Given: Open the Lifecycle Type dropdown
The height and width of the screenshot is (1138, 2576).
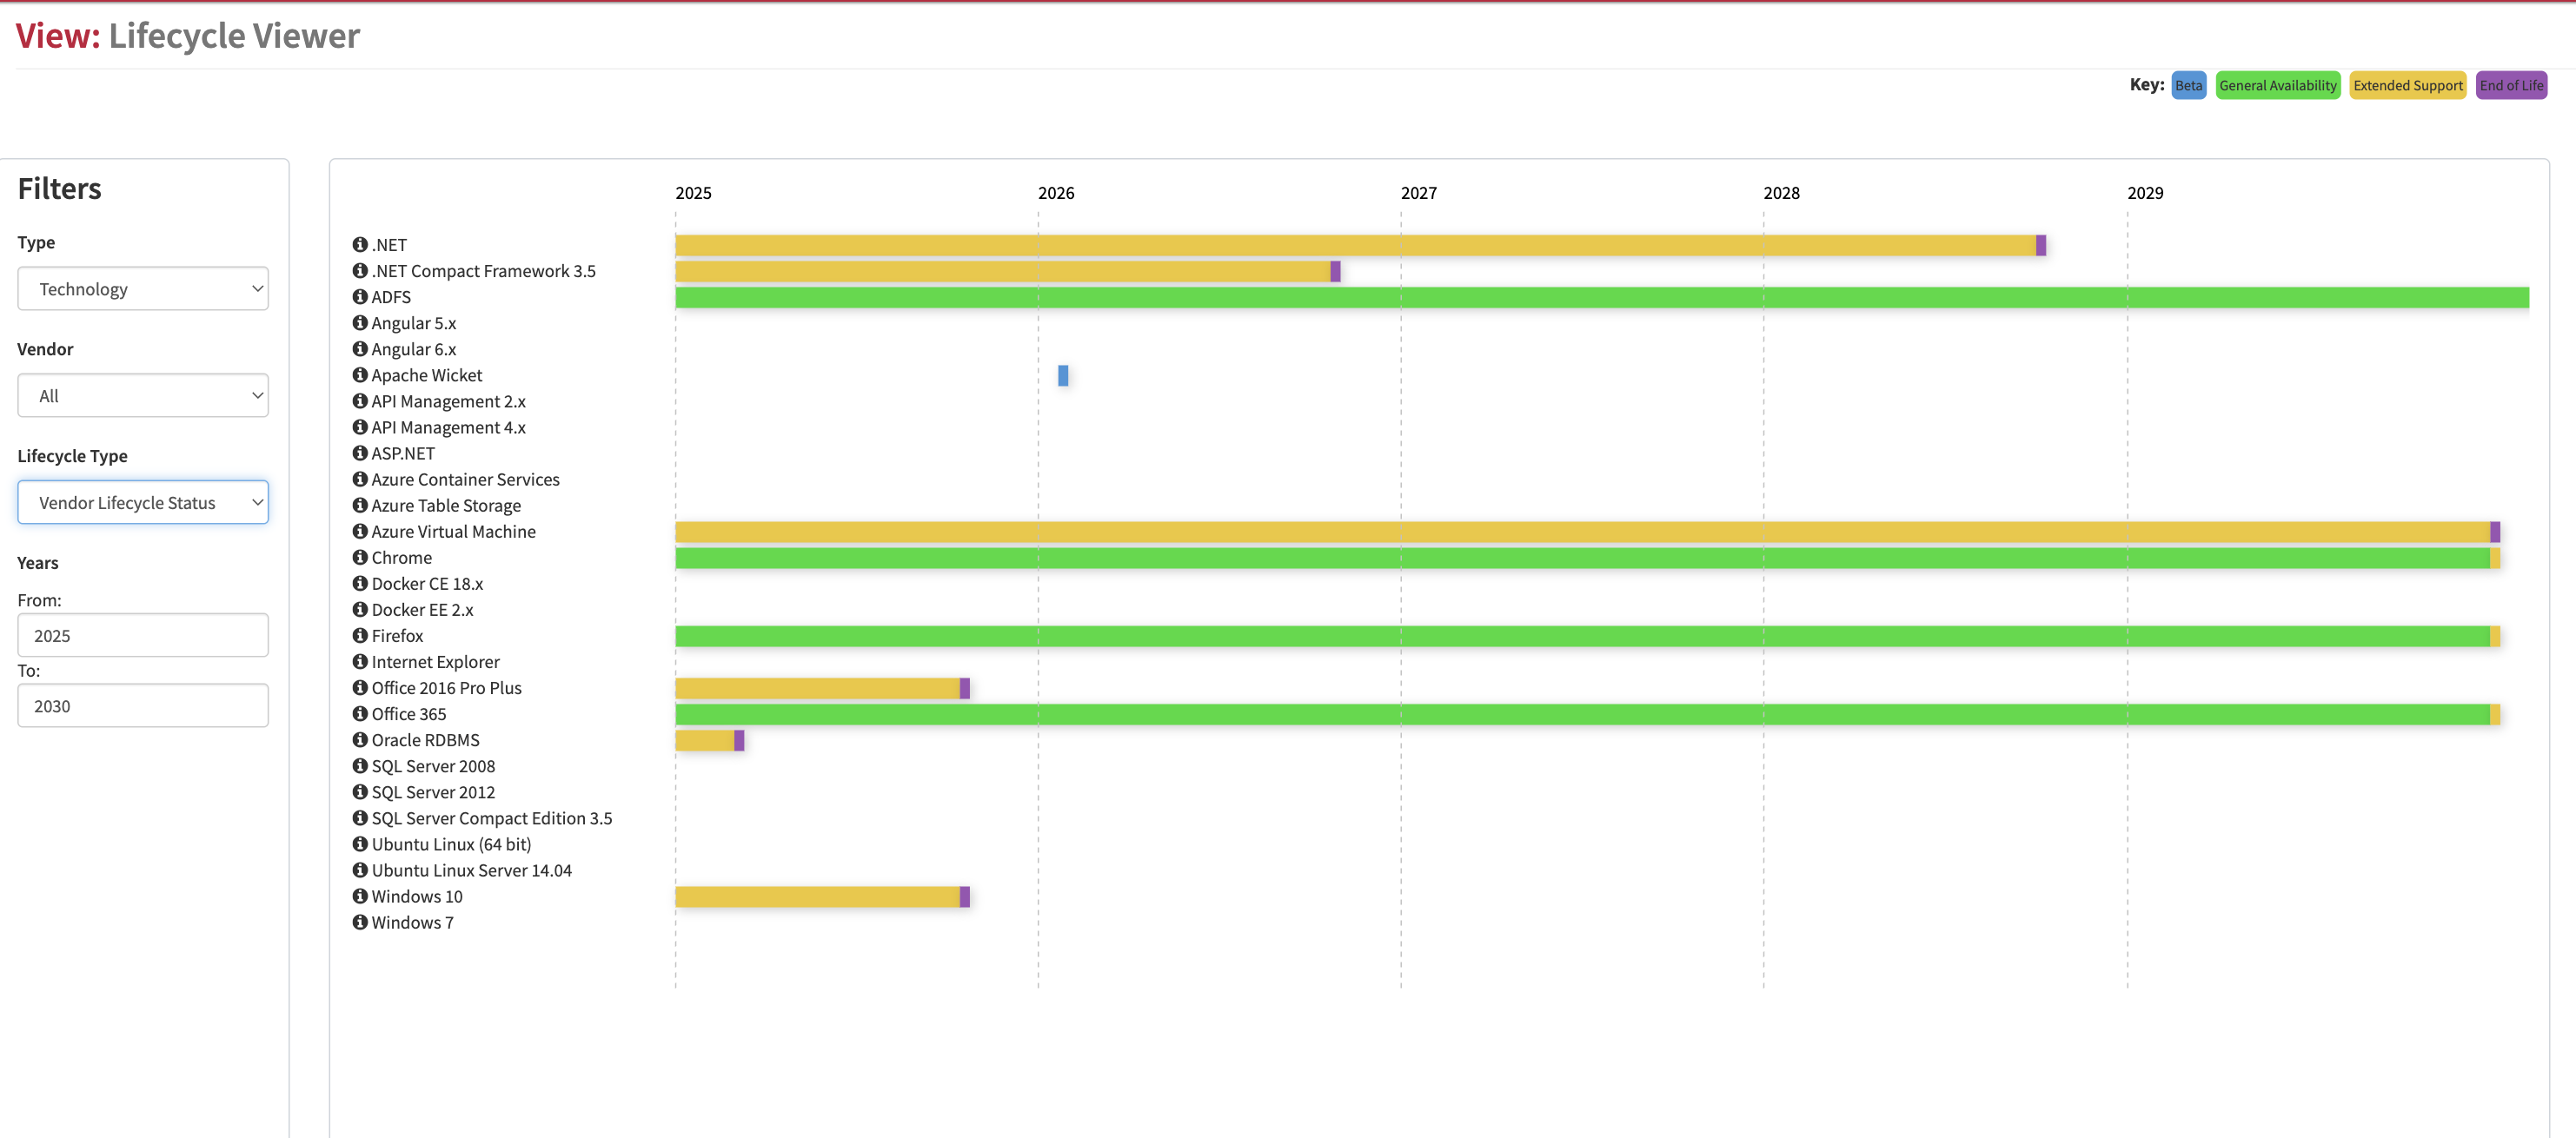Looking at the screenshot, I should pyautogui.click(x=143, y=503).
